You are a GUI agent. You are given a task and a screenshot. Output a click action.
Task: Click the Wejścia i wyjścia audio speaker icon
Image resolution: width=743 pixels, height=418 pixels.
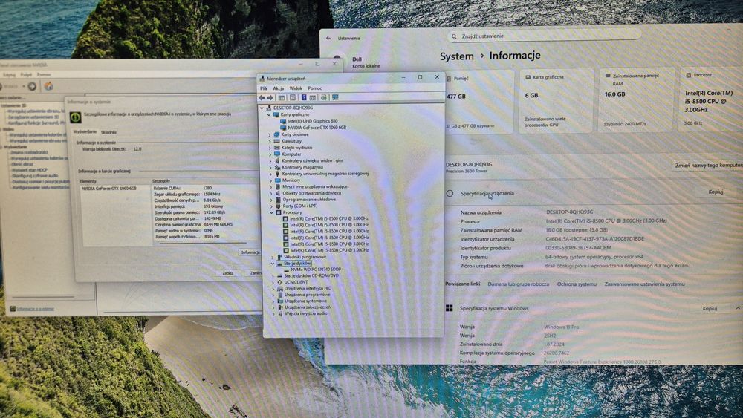pos(281,313)
